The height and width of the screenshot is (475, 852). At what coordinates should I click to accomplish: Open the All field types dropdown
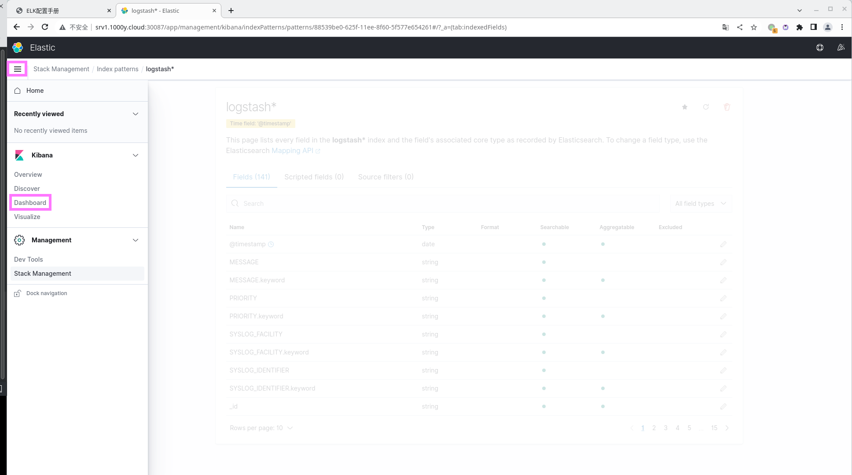pyautogui.click(x=701, y=204)
